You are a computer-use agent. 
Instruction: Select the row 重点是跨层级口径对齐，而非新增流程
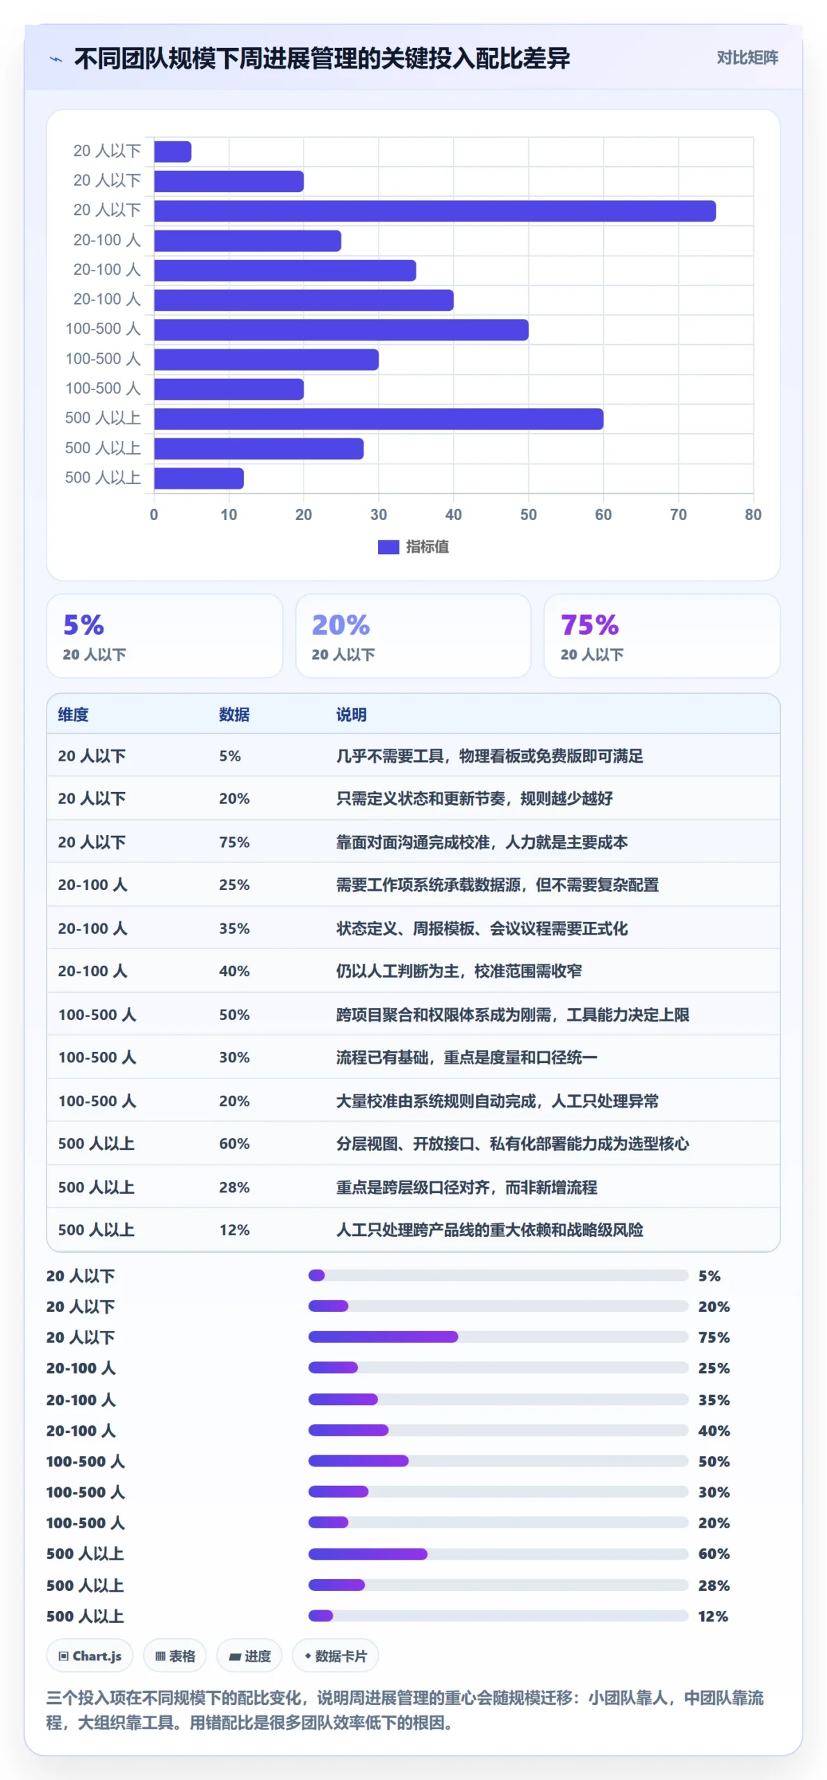click(x=413, y=1187)
